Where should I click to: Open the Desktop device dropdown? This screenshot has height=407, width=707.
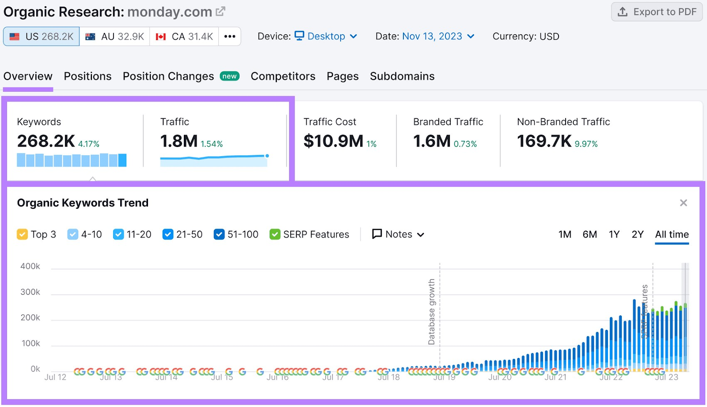pyautogui.click(x=326, y=36)
